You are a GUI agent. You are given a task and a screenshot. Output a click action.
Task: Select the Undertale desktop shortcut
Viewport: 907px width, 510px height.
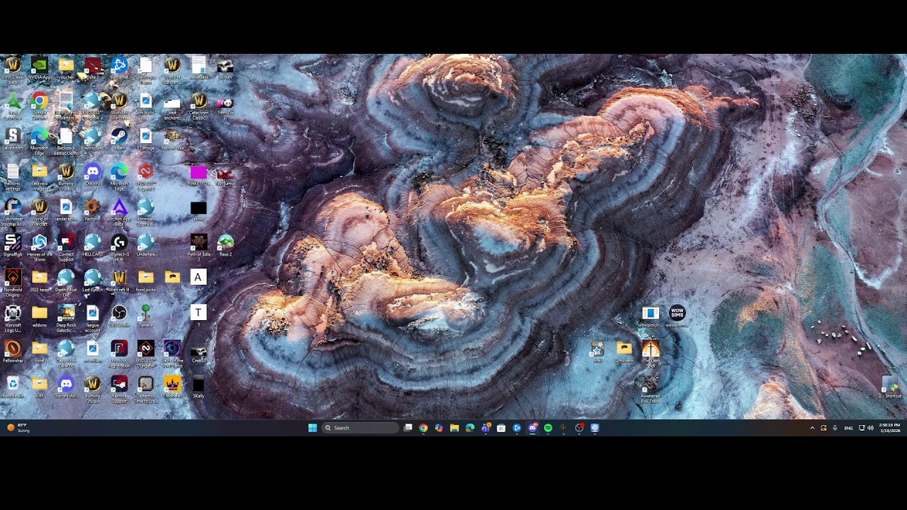click(146, 246)
